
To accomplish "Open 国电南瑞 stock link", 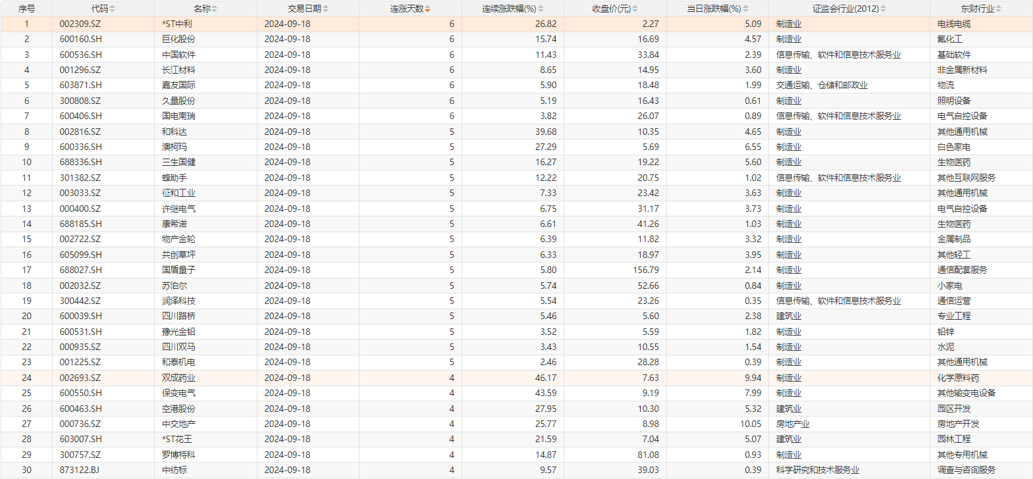I will [x=178, y=116].
